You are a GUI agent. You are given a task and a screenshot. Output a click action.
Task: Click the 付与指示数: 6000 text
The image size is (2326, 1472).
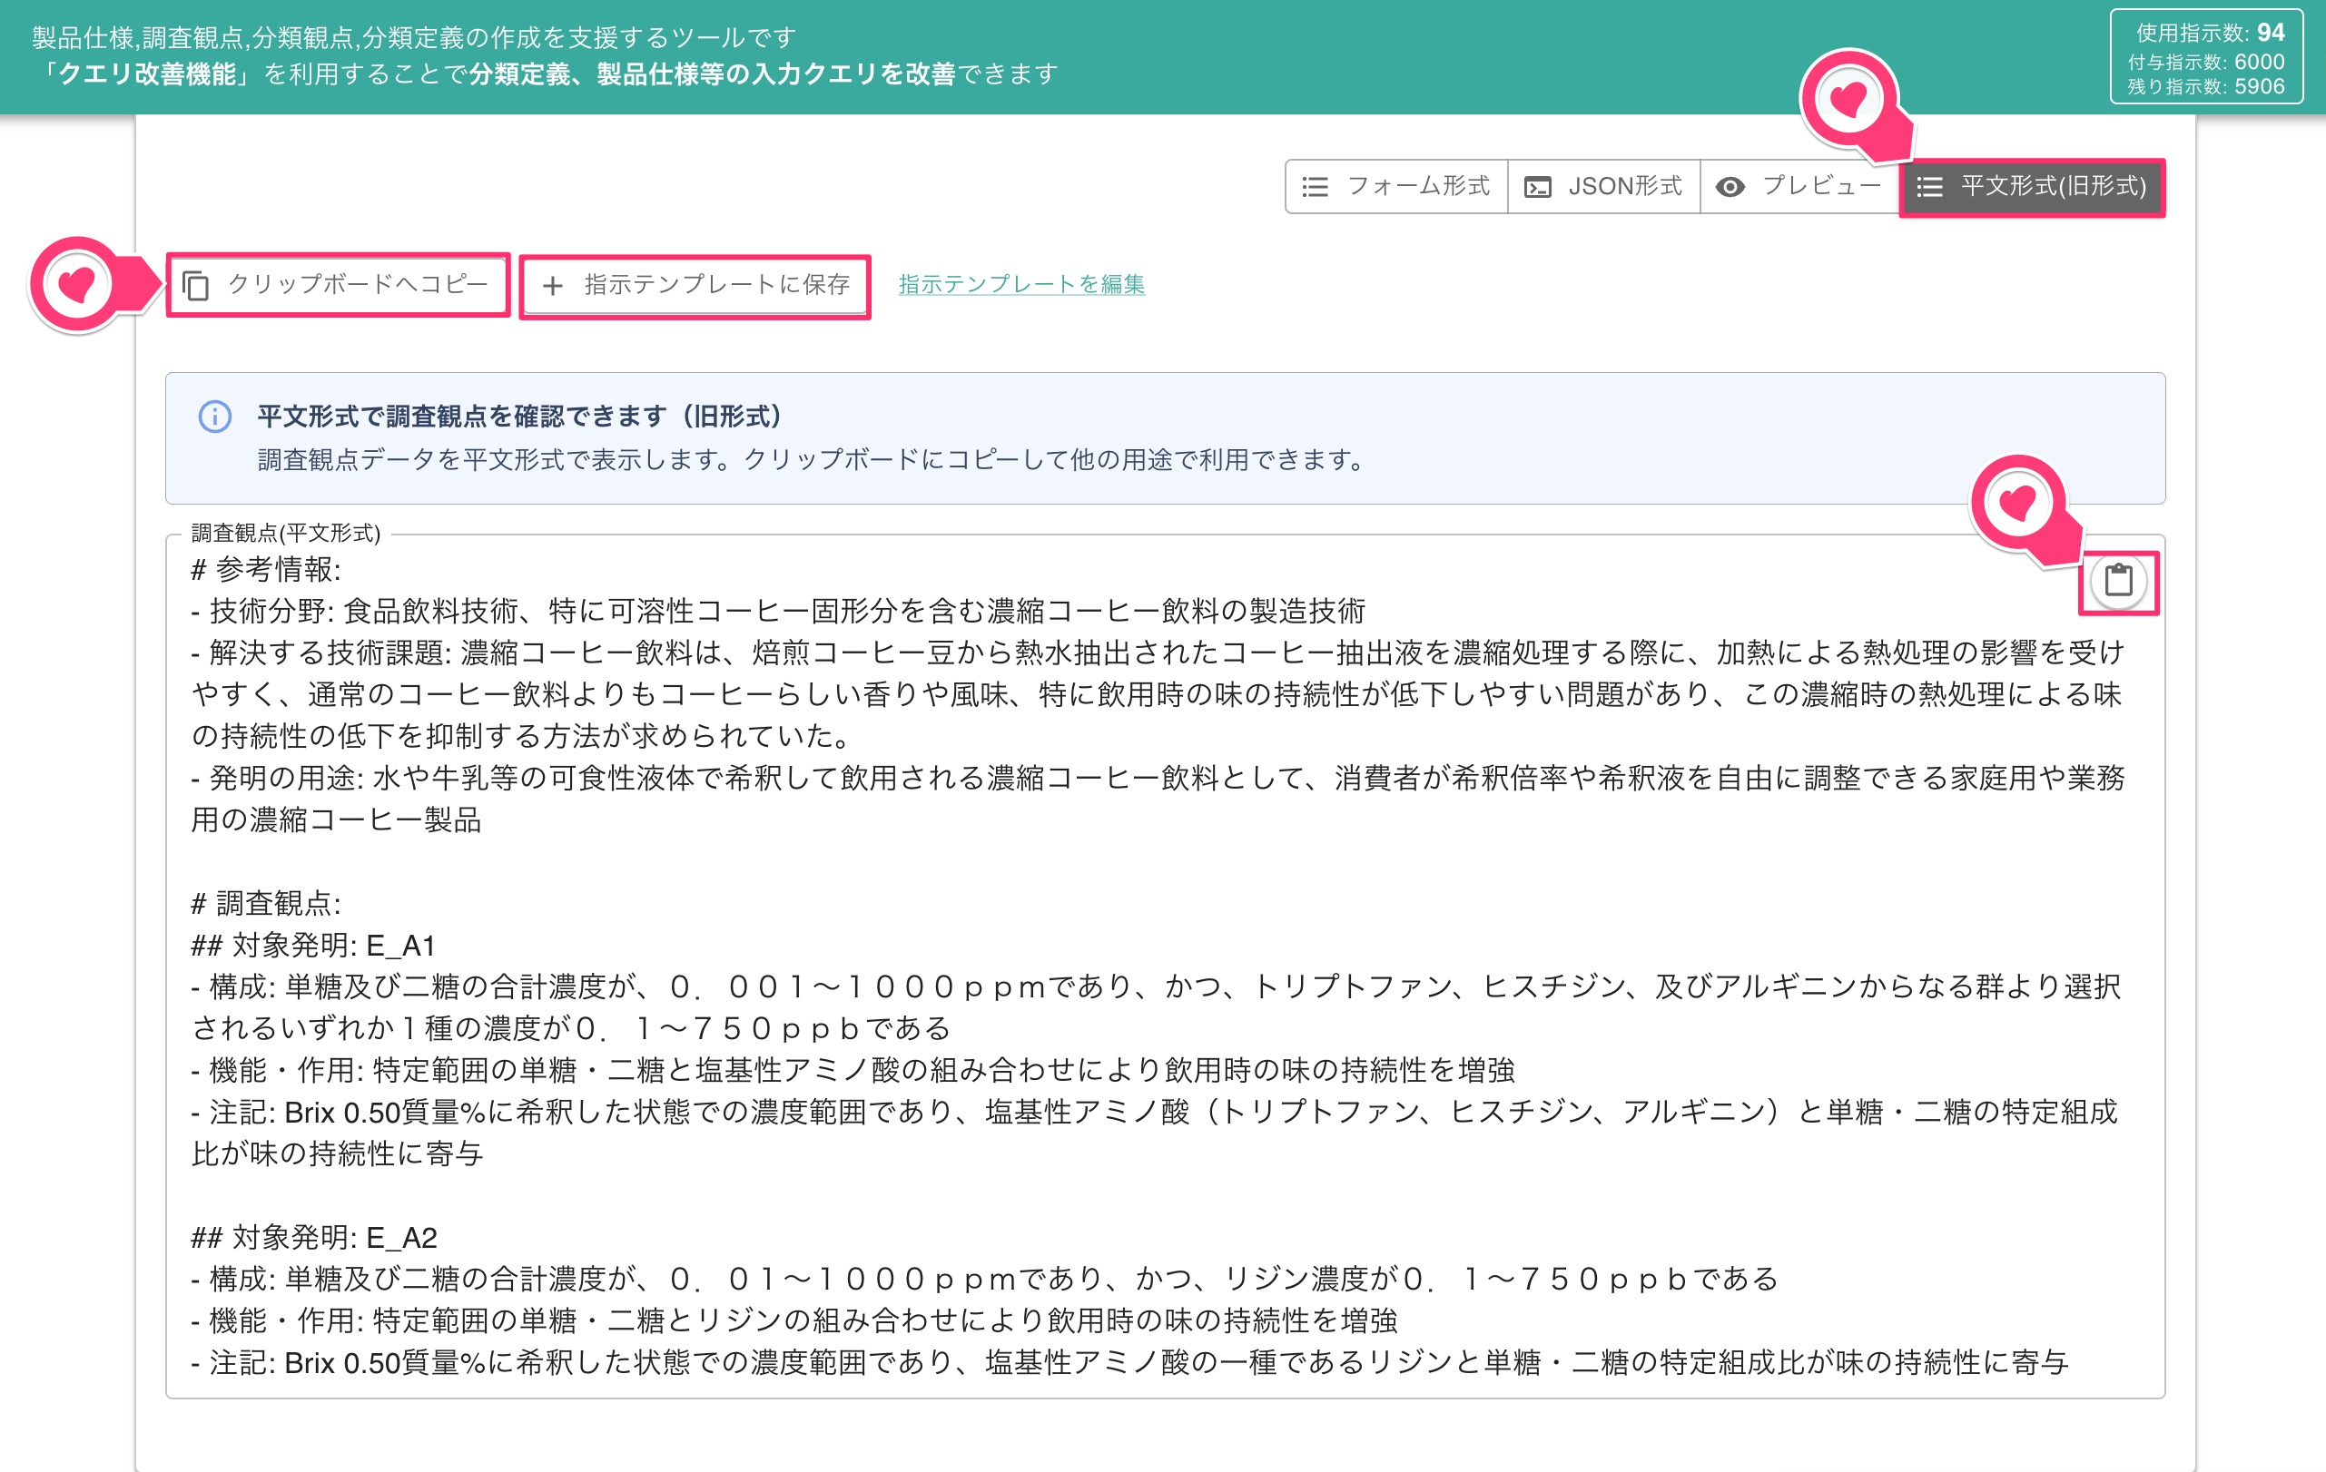[2206, 61]
